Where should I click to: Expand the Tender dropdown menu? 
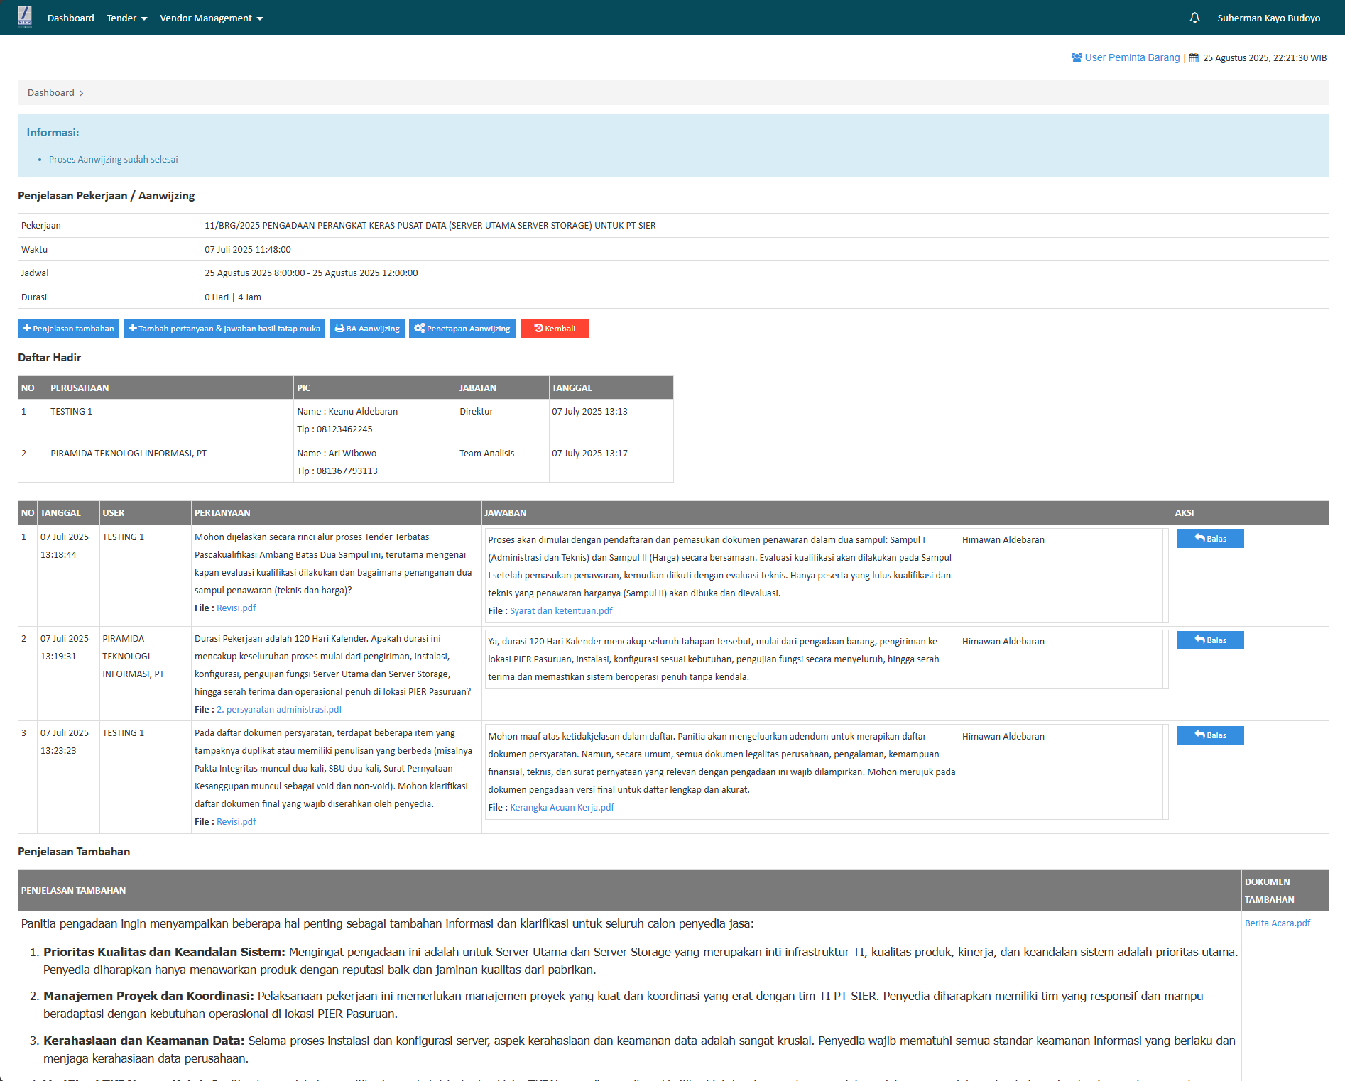(126, 18)
